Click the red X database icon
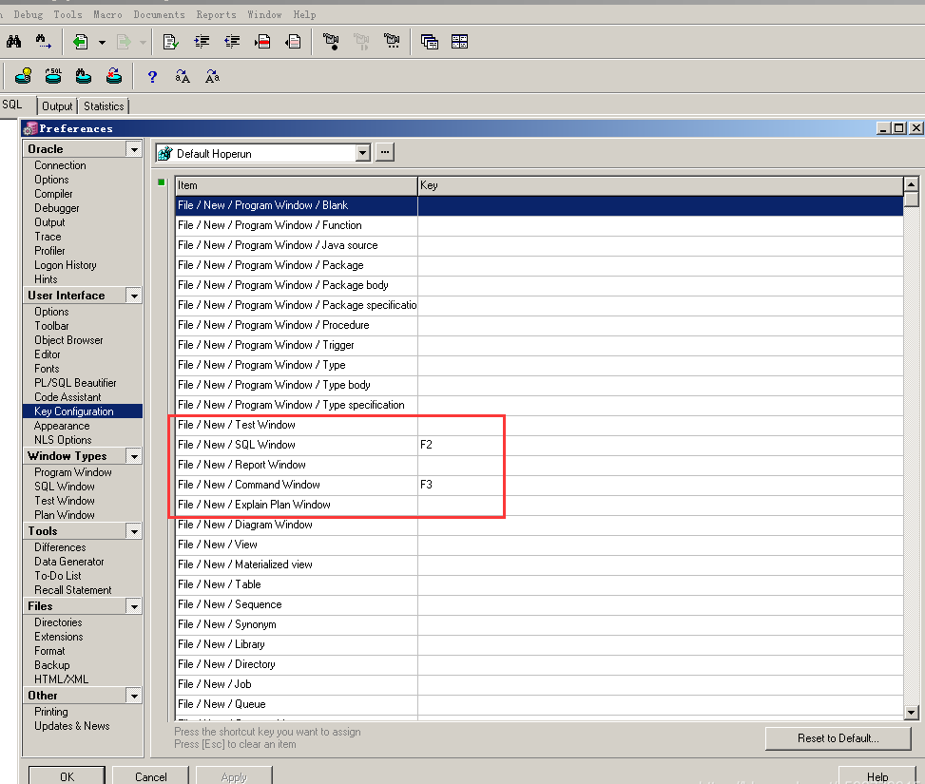 [114, 76]
